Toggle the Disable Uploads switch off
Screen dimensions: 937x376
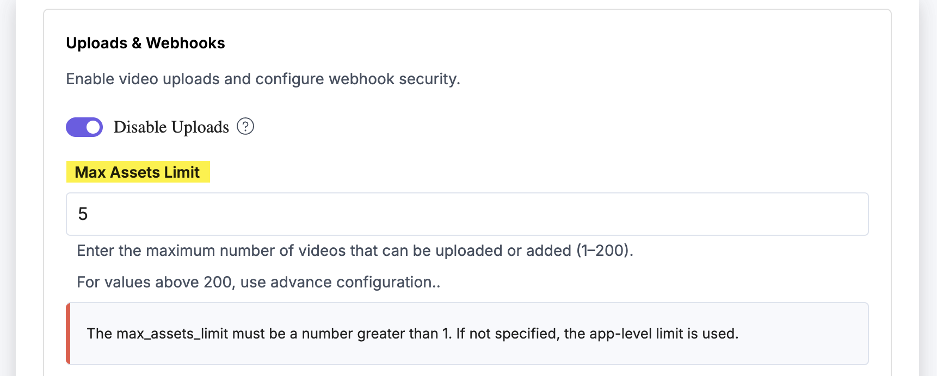coord(84,127)
